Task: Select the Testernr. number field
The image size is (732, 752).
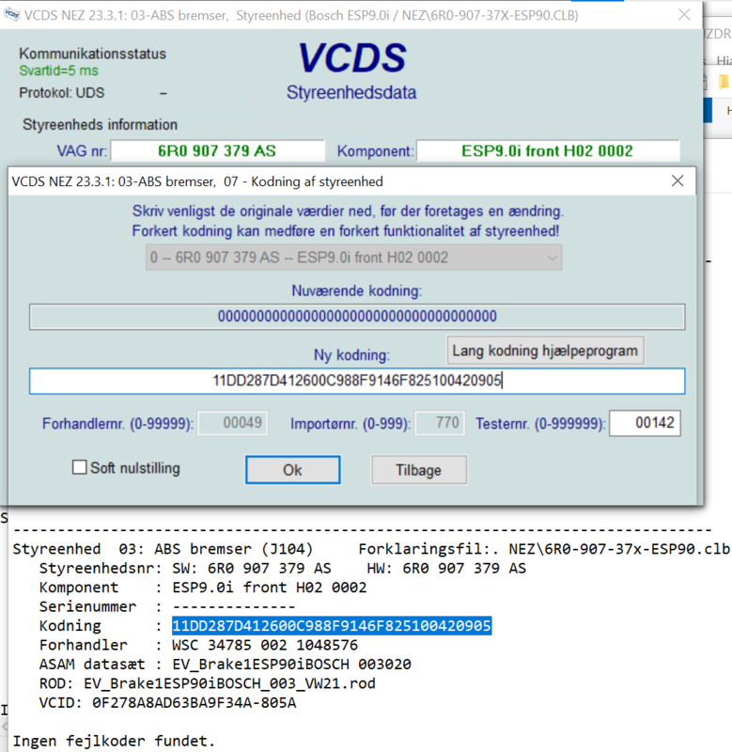Action: (645, 424)
